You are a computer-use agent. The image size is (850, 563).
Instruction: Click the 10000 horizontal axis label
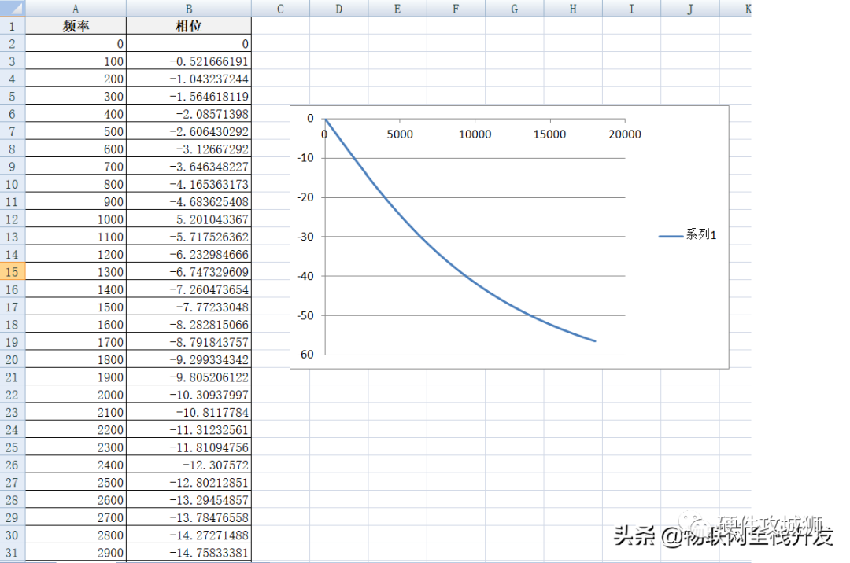click(x=475, y=134)
